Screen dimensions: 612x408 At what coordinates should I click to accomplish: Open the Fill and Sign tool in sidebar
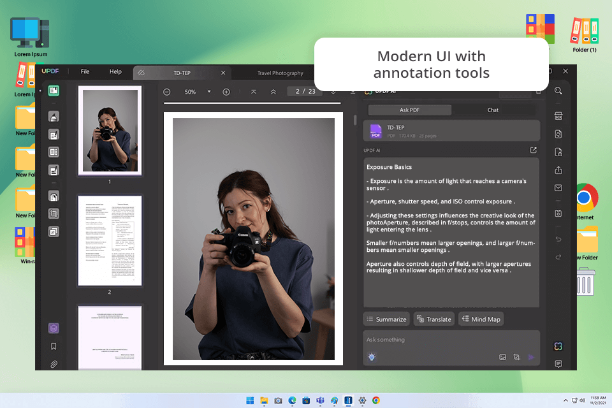coord(54,170)
